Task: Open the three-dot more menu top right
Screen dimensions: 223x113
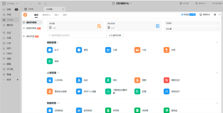Action: [220, 14]
